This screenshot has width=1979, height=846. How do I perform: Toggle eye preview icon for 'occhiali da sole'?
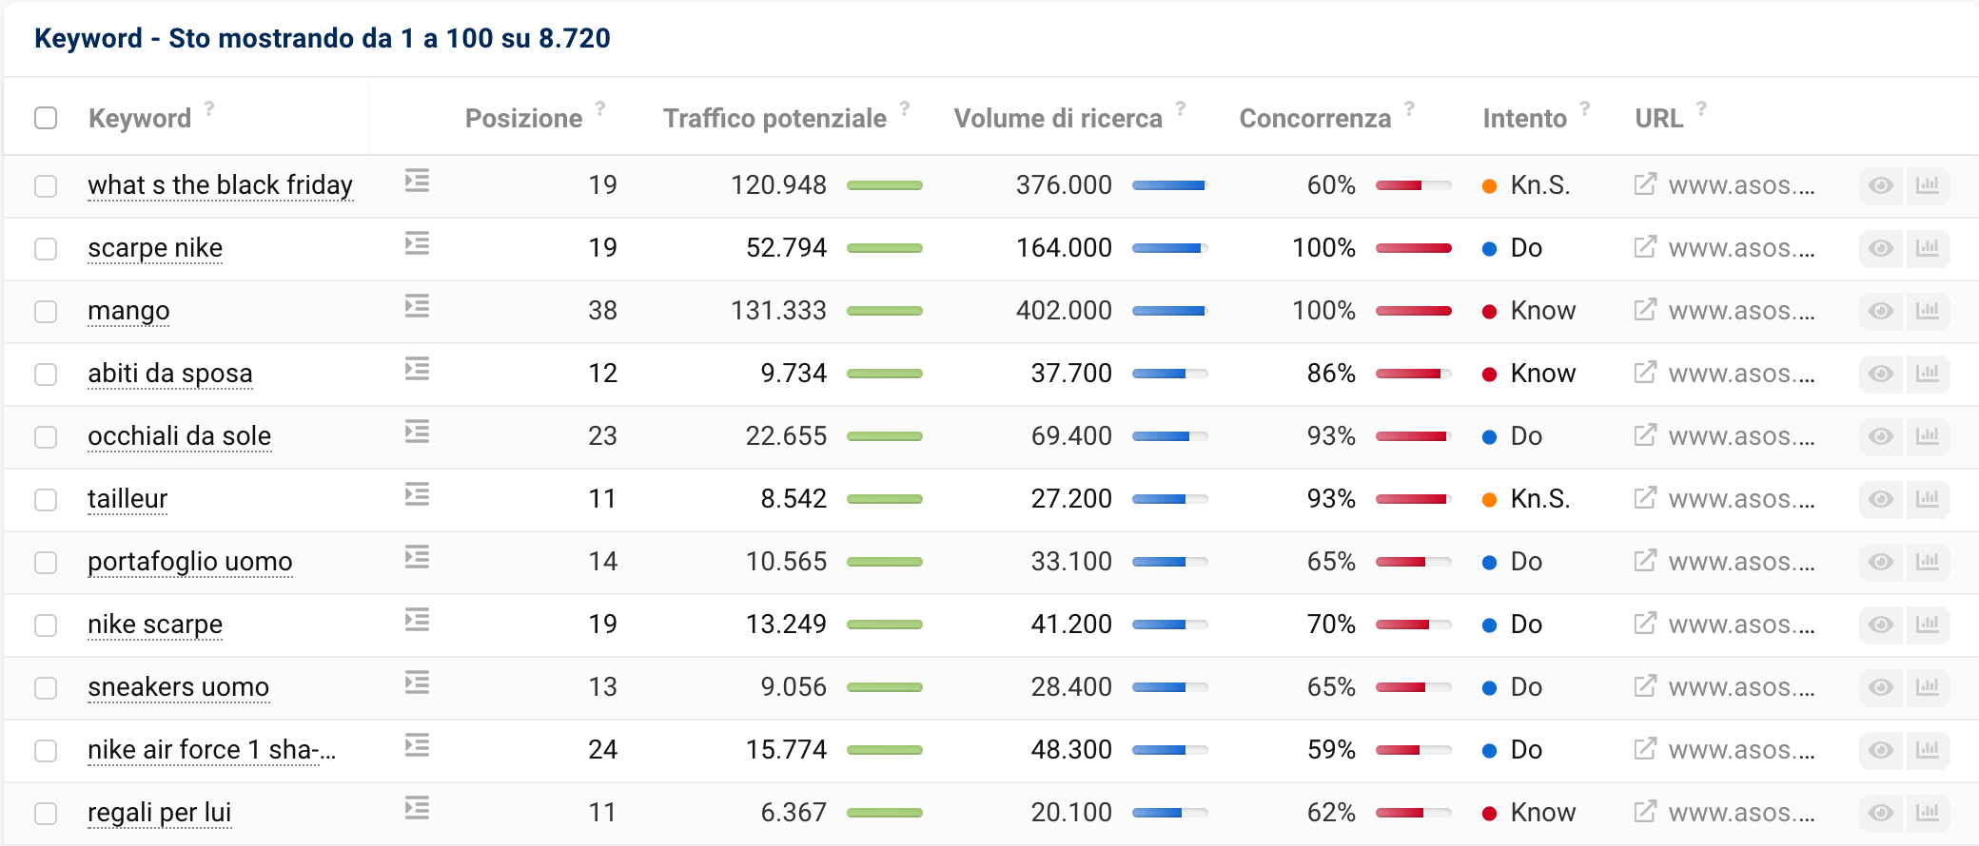1881,436
